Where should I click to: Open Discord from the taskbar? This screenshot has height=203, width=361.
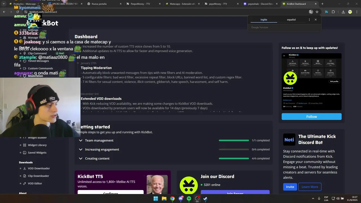point(181,198)
